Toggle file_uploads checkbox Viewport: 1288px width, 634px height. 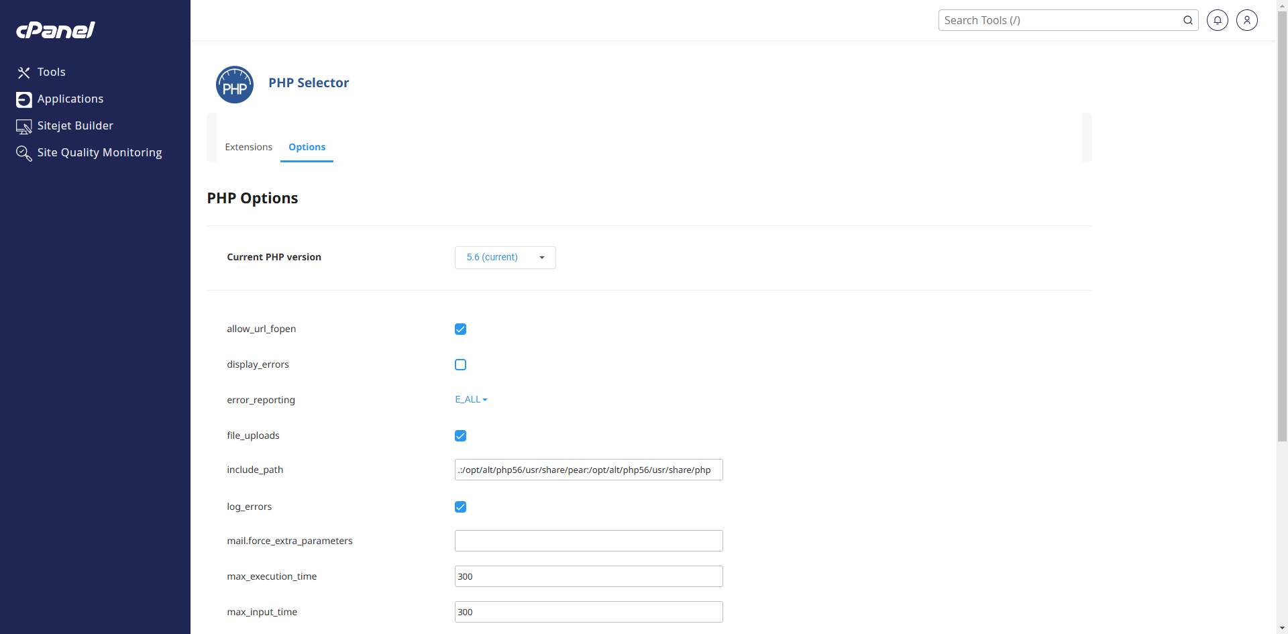(460, 435)
